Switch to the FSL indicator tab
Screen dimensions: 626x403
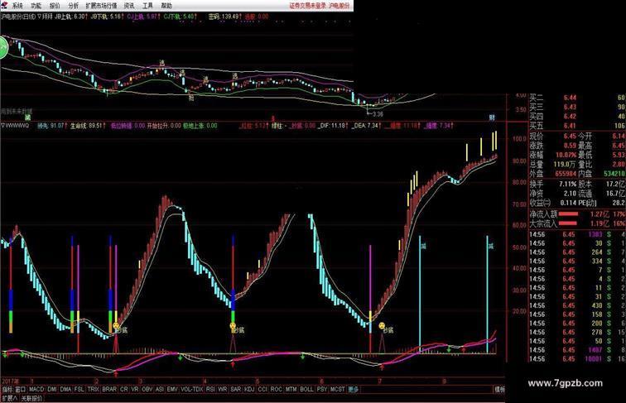[x=79, y=389]
